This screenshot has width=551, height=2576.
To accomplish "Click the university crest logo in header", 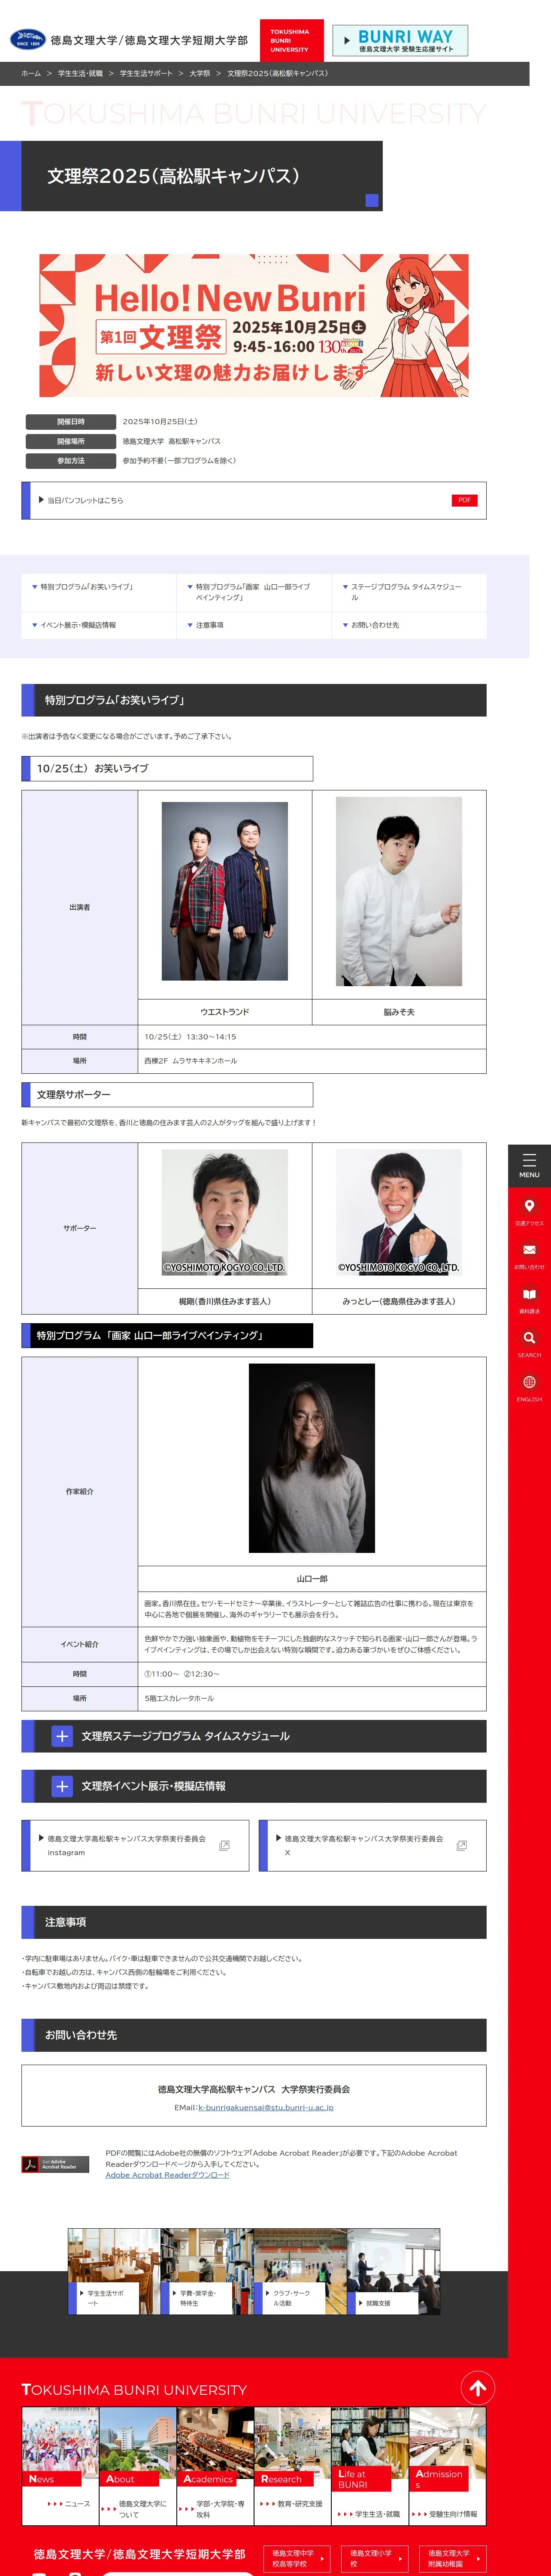I will click(x=27, y=40).
